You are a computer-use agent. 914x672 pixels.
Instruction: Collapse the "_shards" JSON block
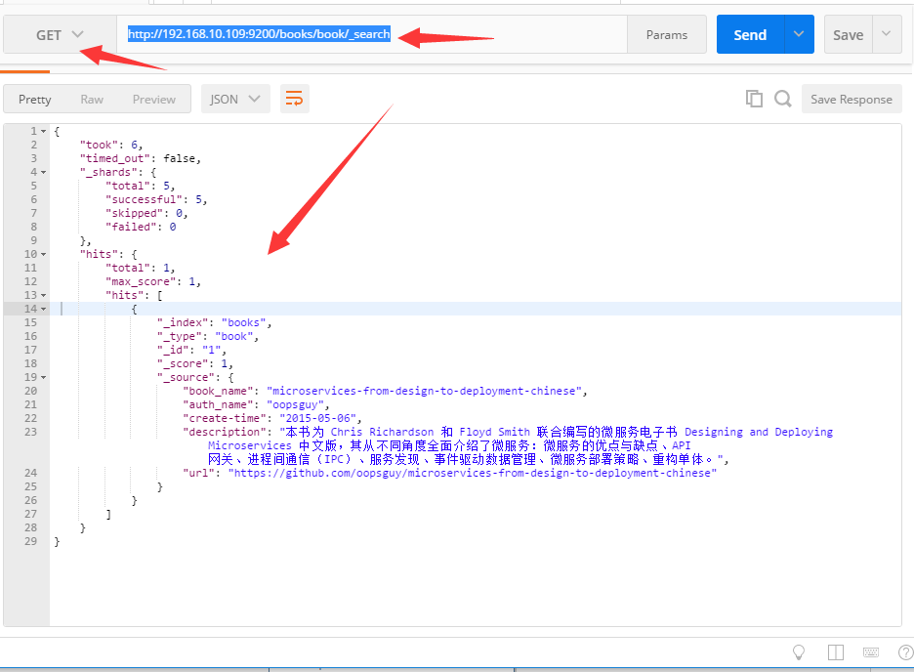click(x=43, y=172)
